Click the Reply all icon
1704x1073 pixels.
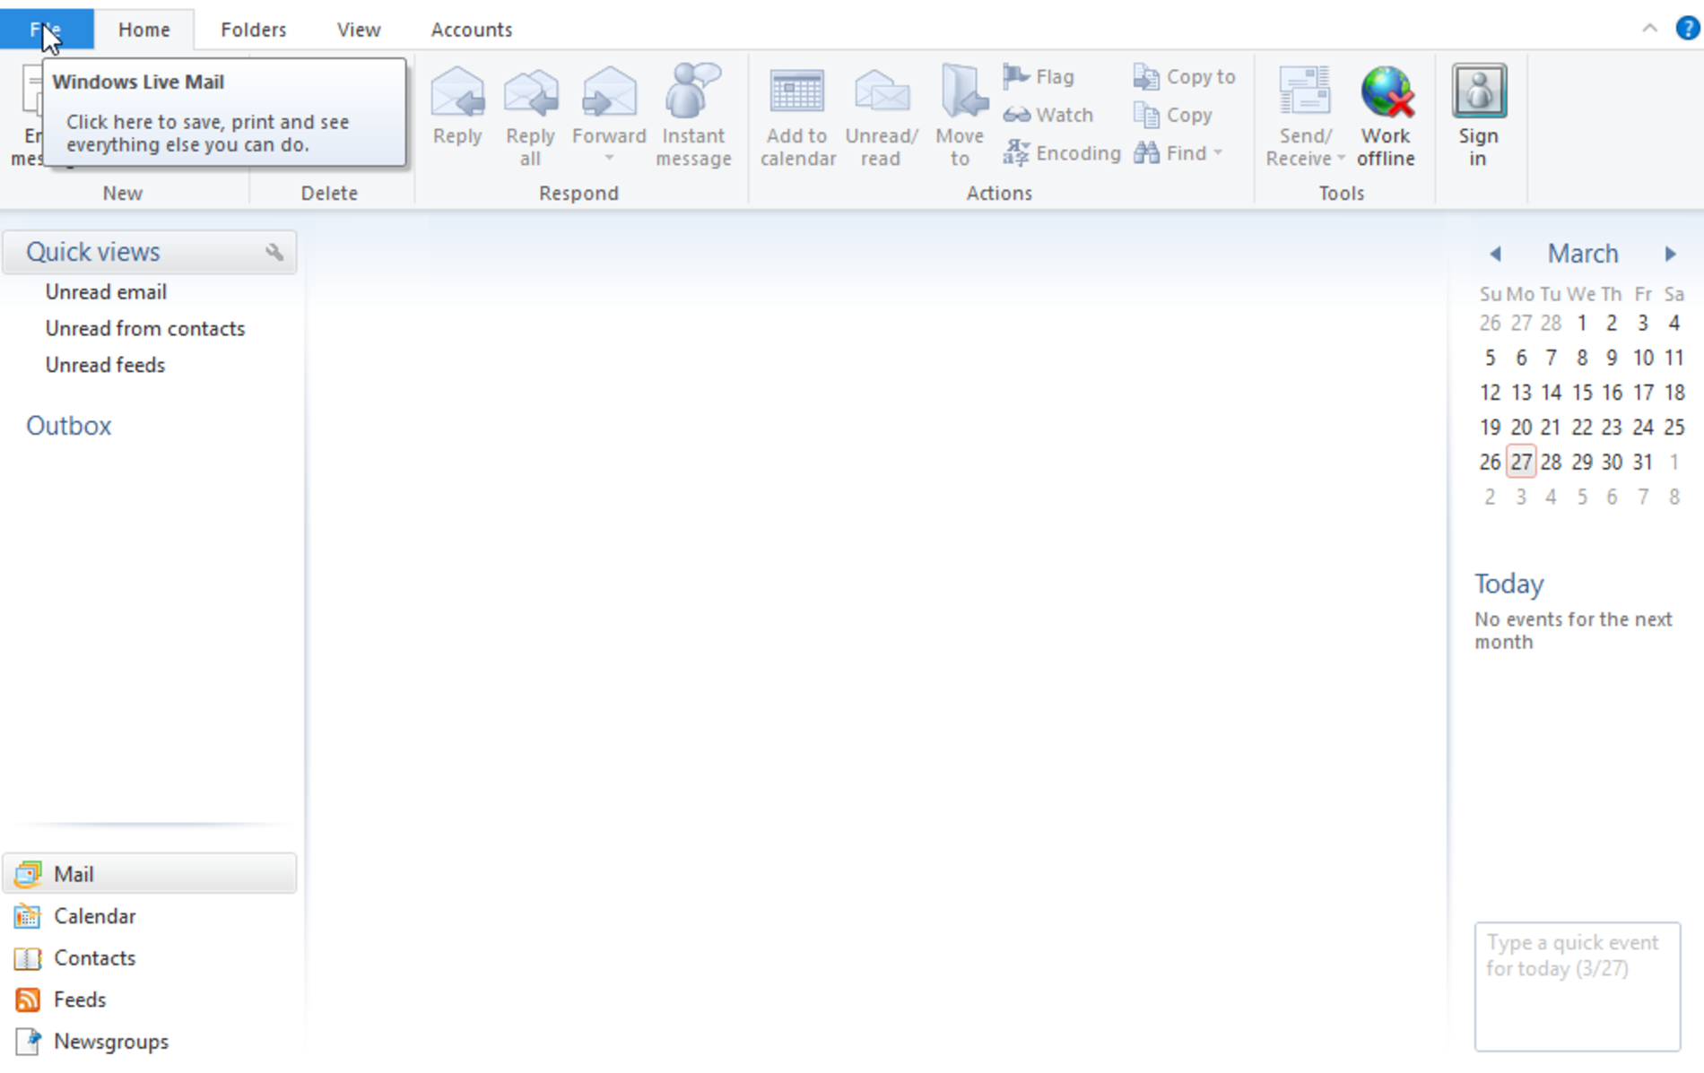(530, 91)
